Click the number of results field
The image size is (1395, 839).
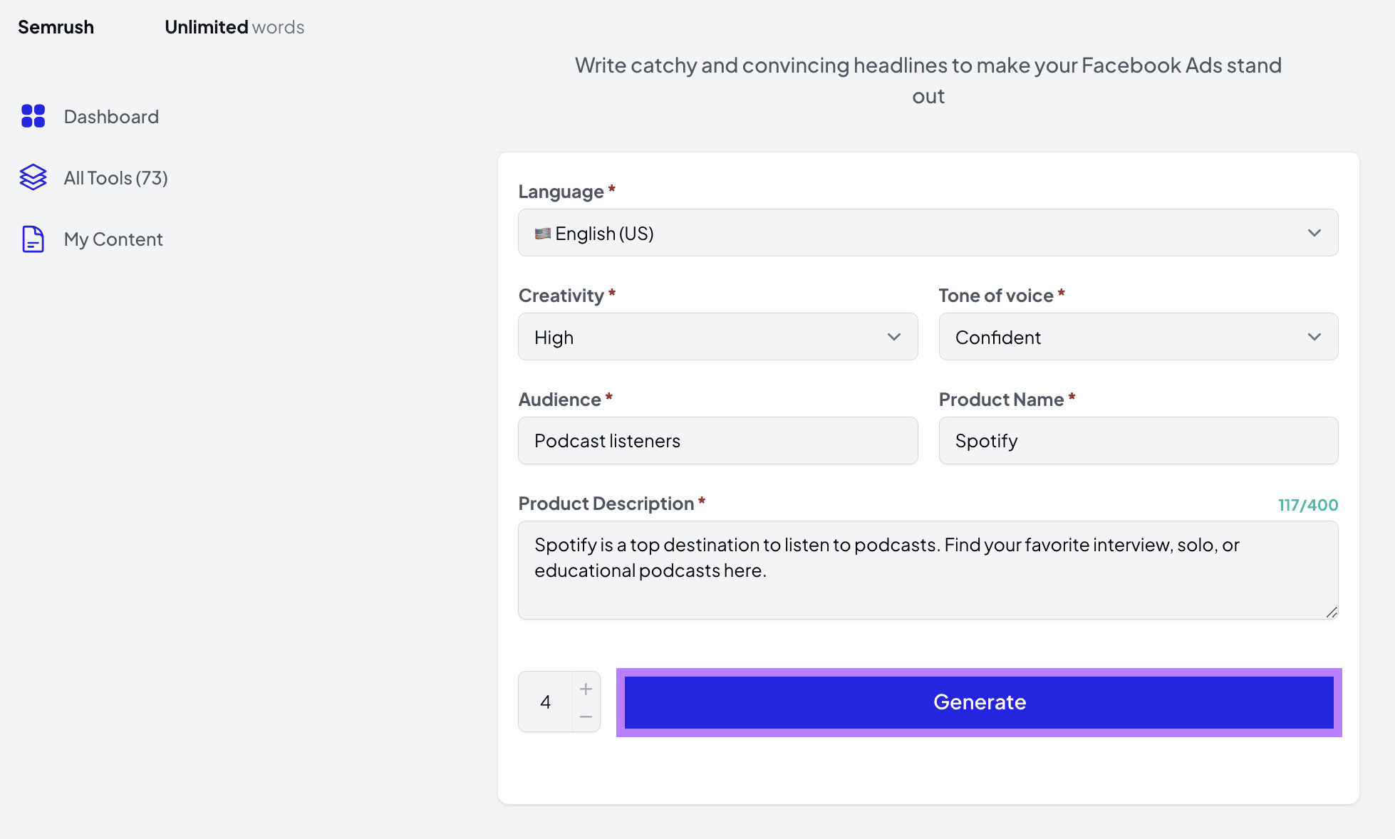coord(546,702)
